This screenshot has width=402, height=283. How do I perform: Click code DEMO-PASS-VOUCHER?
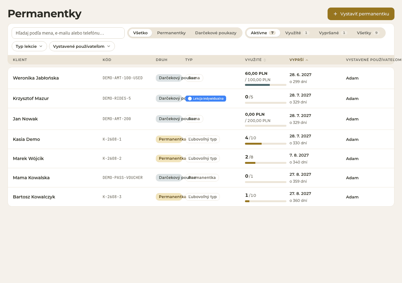(122, 178)
